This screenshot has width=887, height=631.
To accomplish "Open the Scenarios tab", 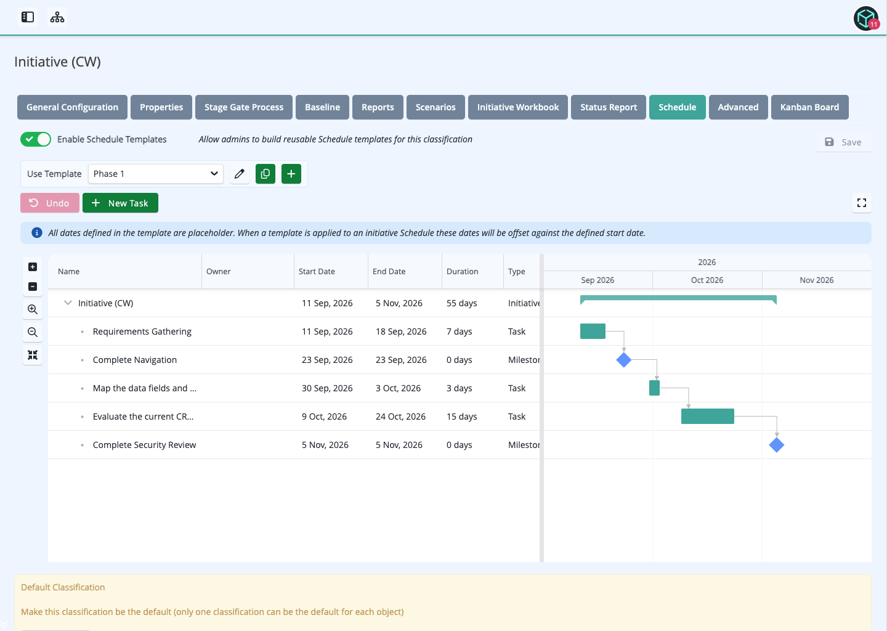I will click(x=435, y=107).
